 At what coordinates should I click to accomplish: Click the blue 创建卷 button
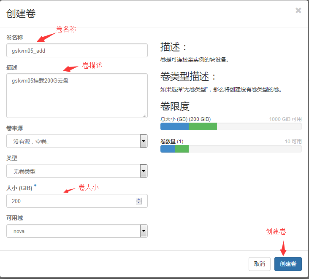tap(288, 264)
